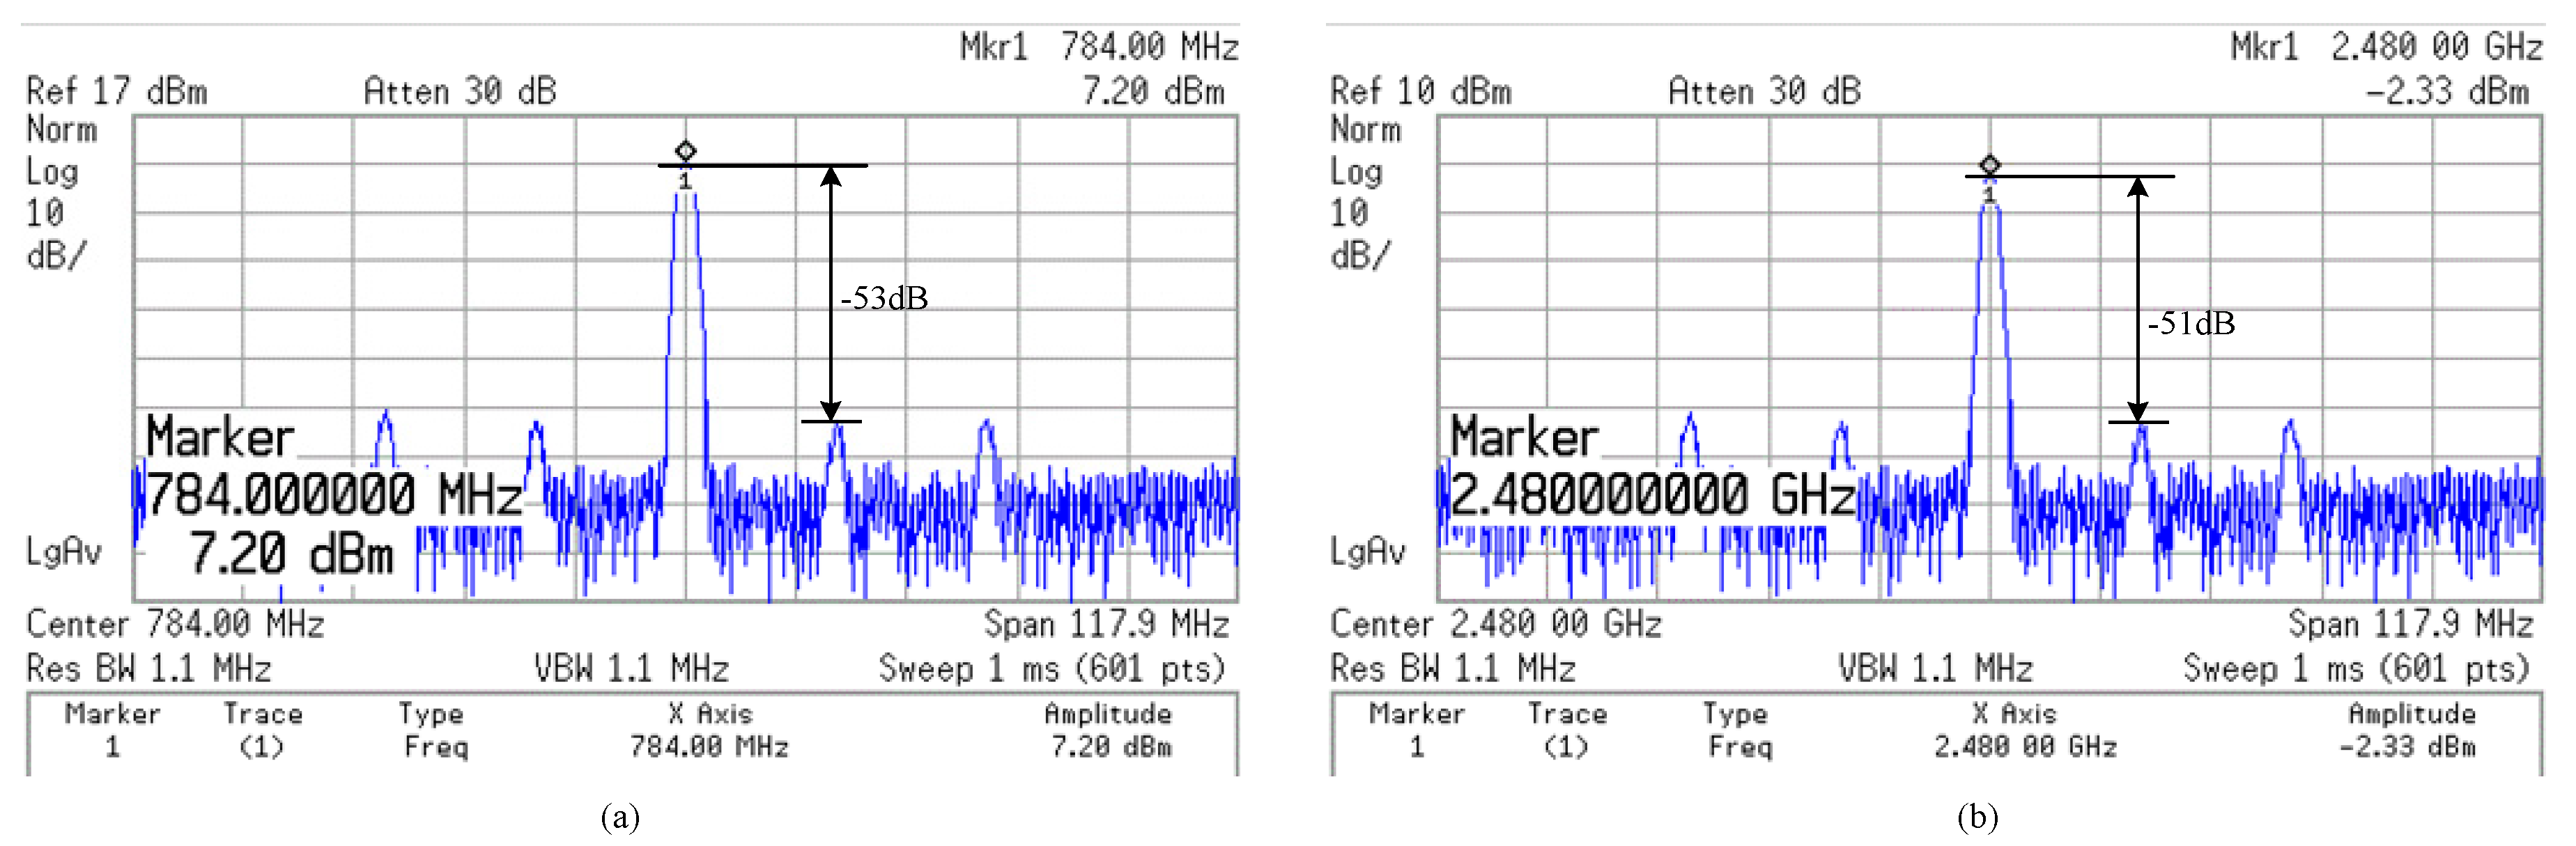
Task: Click right plot VBW 1.1 MHz
Action: pos(1935,668)
